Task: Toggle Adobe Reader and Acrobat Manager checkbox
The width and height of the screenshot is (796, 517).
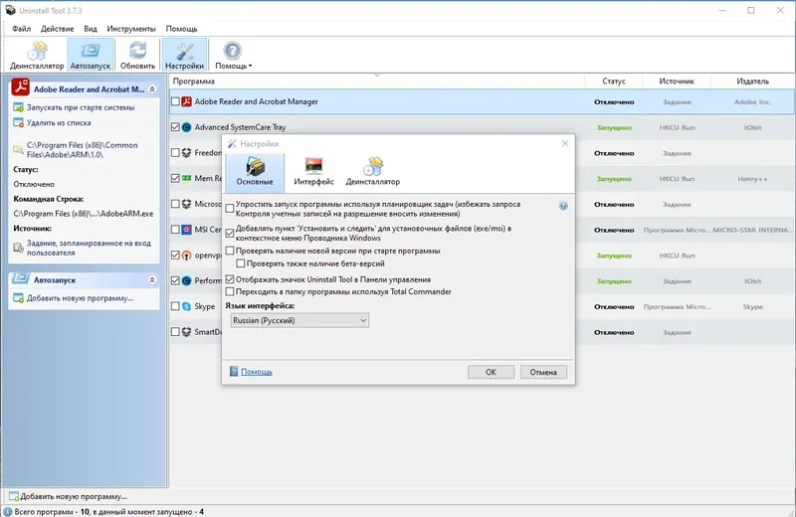Action: click(x=175, y=101)
